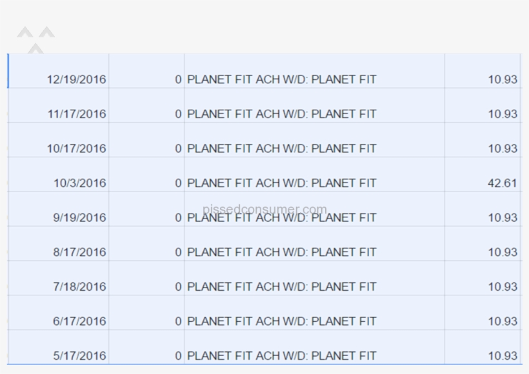Select the 10.93 amount in 7/18/2016 row

(x=502, y=287)
